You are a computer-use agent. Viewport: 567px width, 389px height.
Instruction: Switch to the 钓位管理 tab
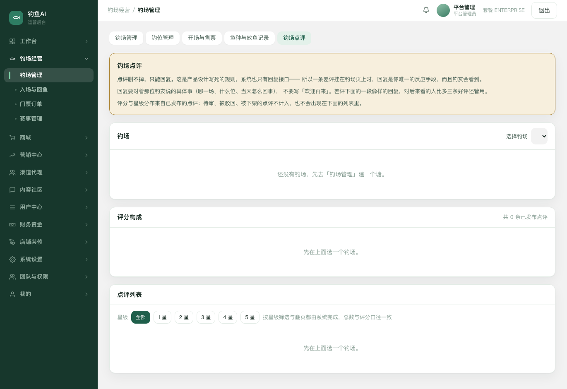tap(163, 38)
